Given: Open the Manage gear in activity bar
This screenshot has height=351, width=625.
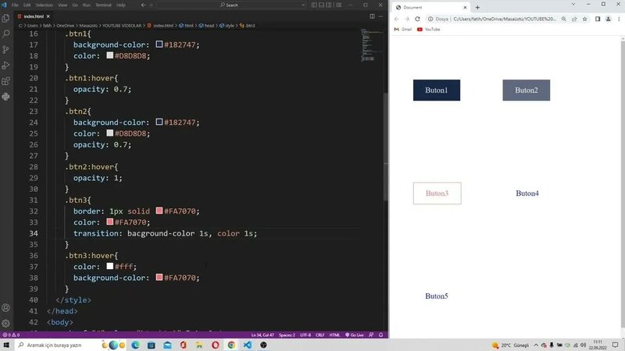Looking at the screenshot, I should 5,323.
